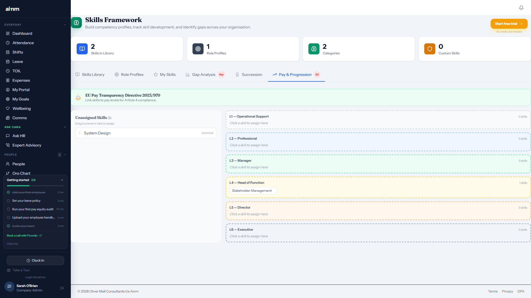
Task: Open the Succession tab
Action: (x=249, y=74)
